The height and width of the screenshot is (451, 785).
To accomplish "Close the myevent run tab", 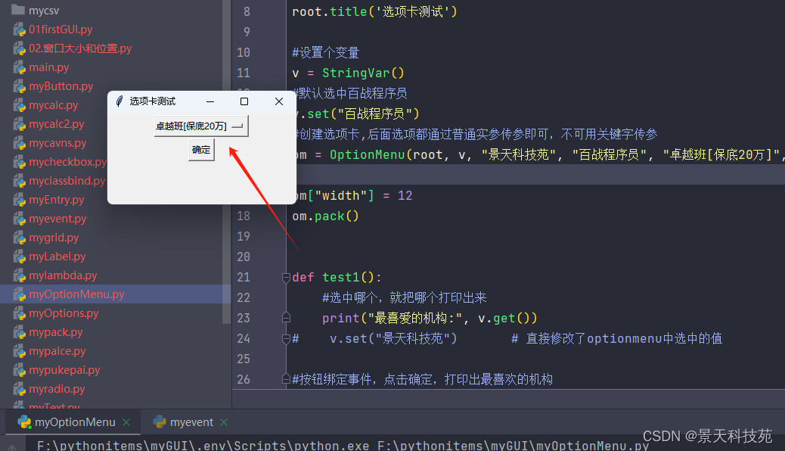I will (224, 422).
